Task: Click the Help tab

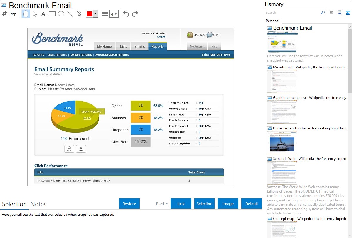Action: 214,46
